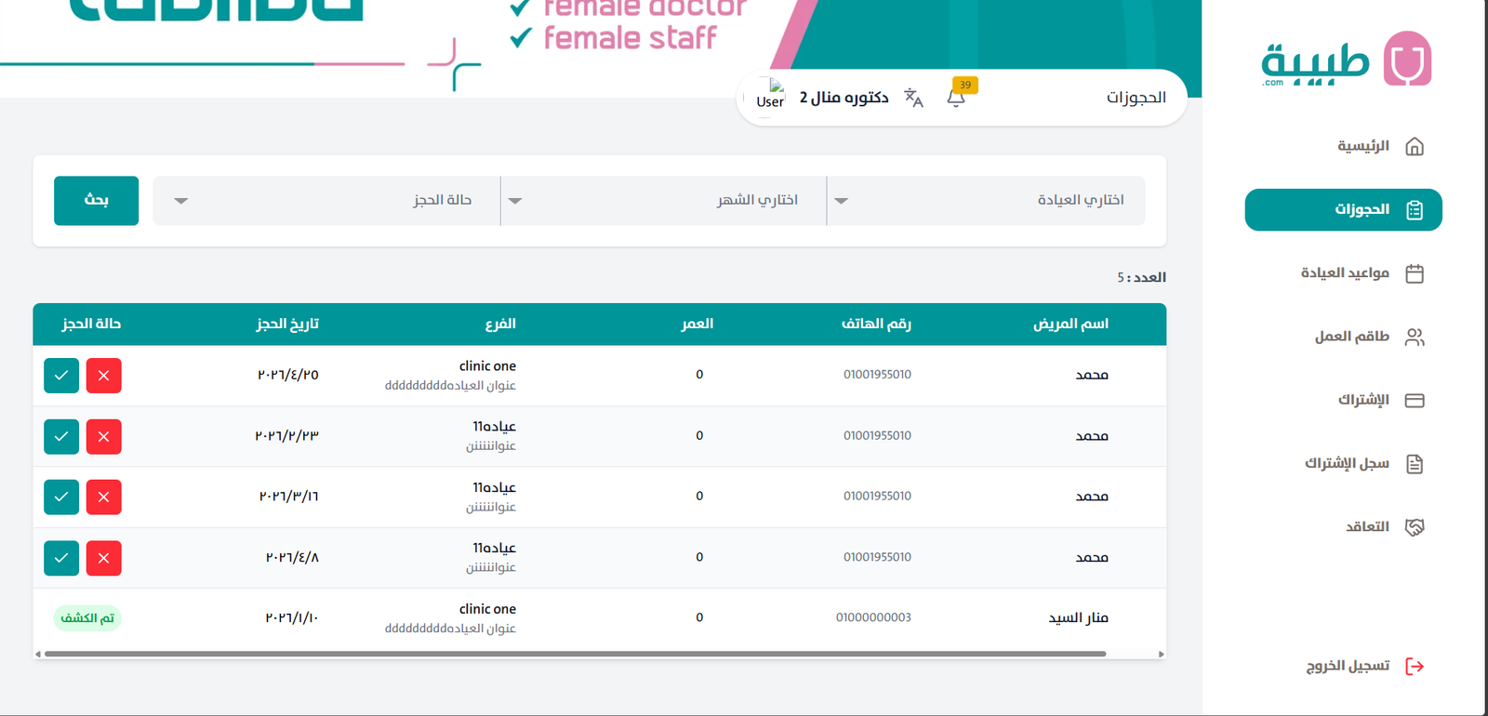Click تسجيل الخروج logout link

1364,666
